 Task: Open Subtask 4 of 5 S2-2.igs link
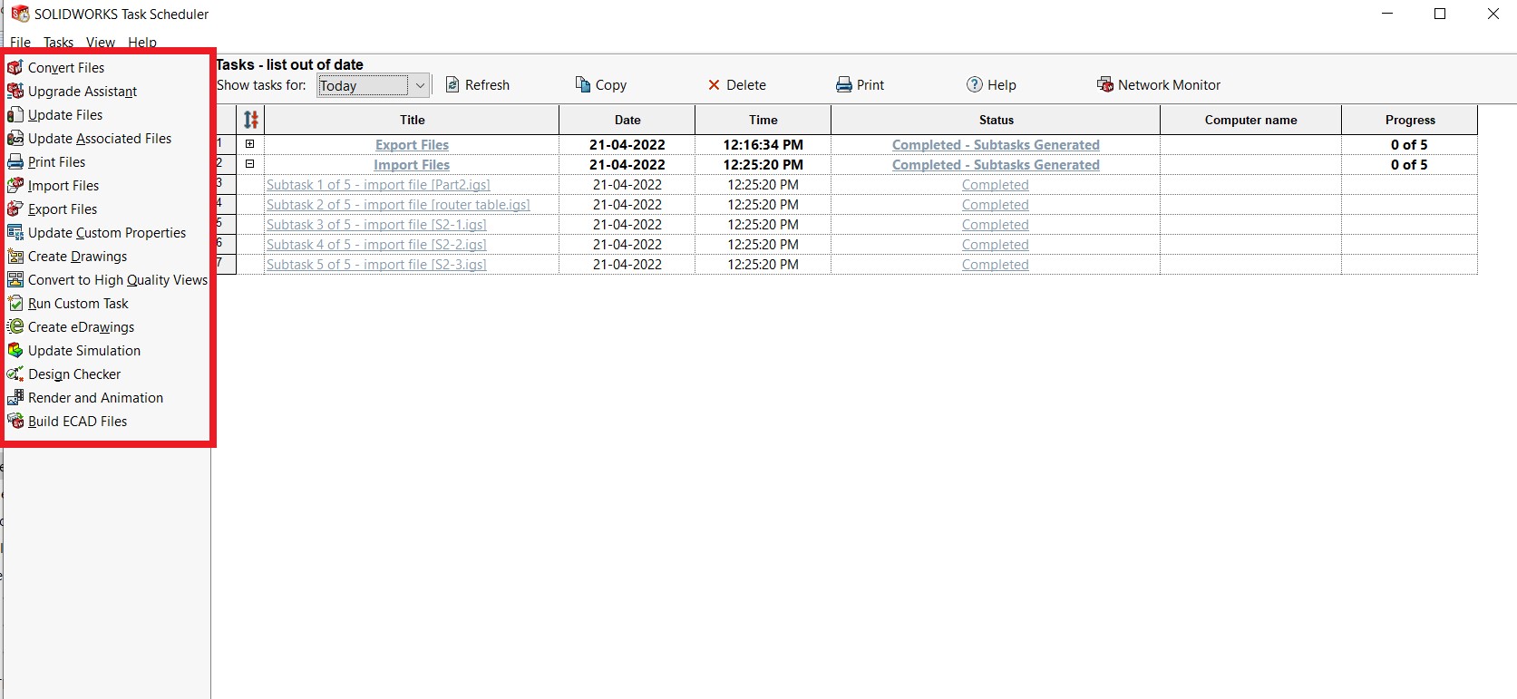coord(376,245)
